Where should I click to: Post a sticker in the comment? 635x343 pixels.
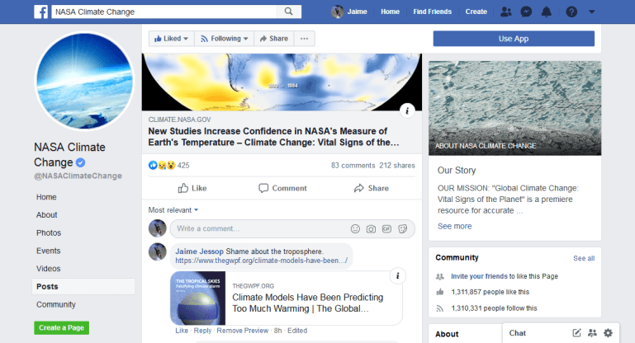(x=402, y=229)
